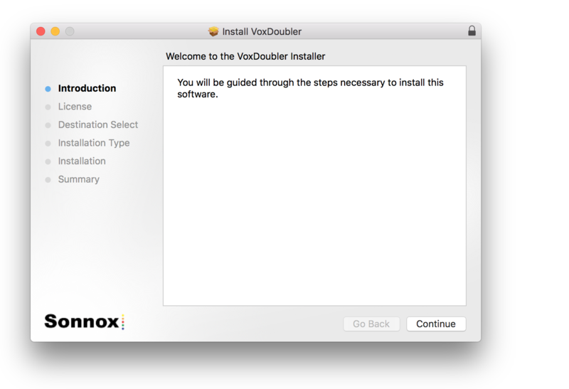The width and height of the screenshot is (569, 389).
Task: Click the disabled Go Back button
Action: click(x=371, y=324)
